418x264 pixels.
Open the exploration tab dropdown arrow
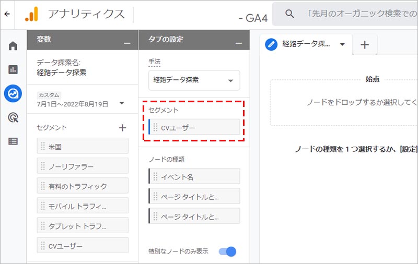point(343,44)
